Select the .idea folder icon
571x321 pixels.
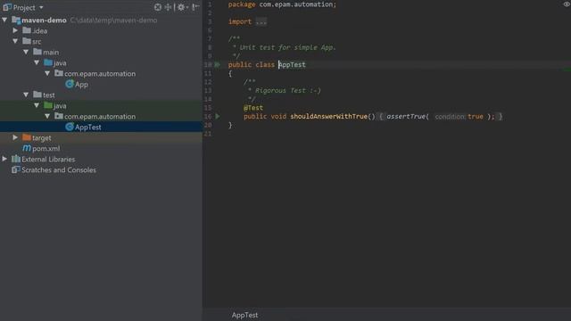27,30
